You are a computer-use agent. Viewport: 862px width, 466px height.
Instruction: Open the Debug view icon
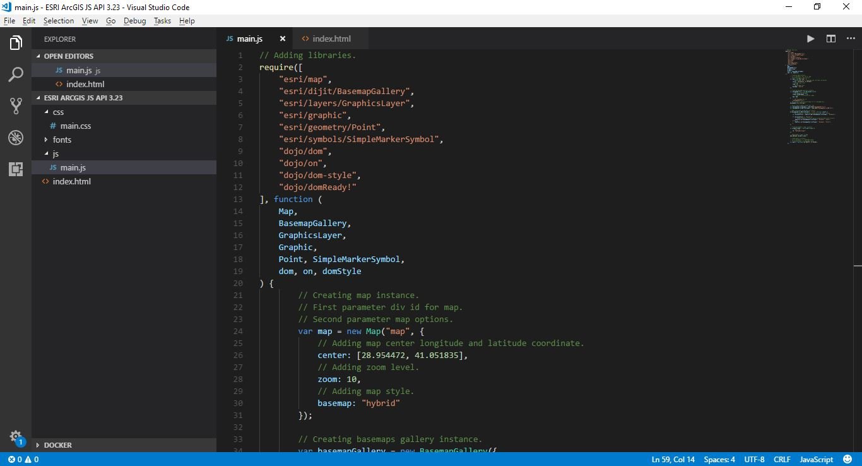16,138
